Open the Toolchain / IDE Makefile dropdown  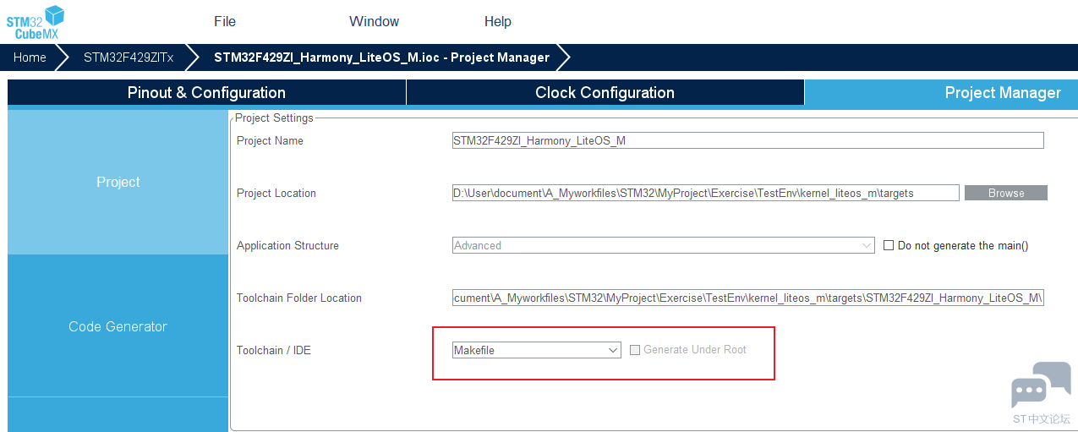click(x=537, y=350)
